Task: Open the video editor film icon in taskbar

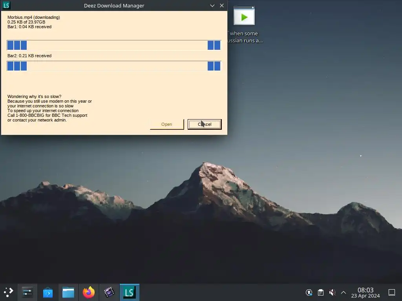Action: (109, 292)
